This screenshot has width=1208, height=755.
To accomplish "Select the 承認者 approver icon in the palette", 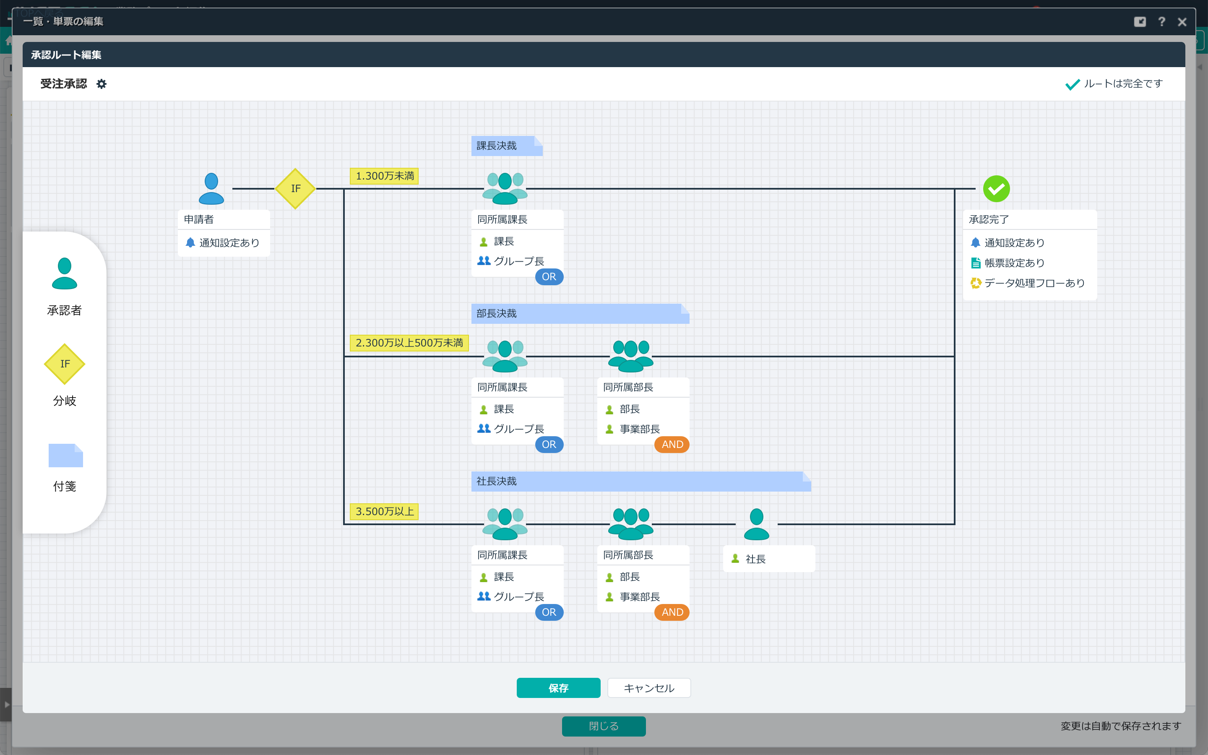I will tap(65, 273).
